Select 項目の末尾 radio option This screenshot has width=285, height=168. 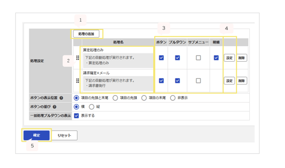pyautogui.click(x=144, y=98)
